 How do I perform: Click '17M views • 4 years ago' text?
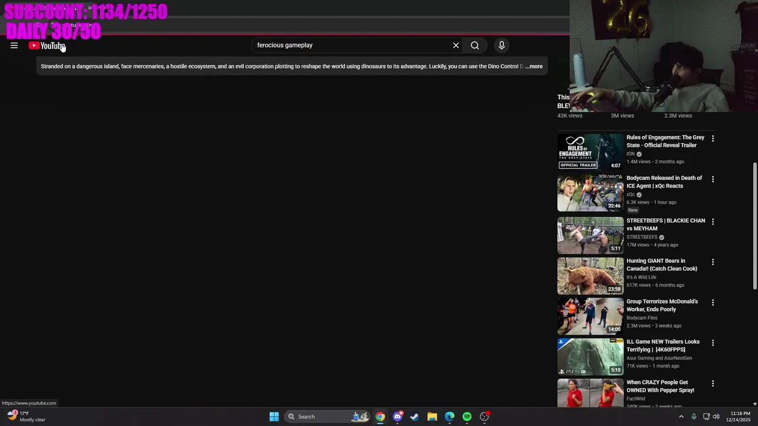point(652,245)
